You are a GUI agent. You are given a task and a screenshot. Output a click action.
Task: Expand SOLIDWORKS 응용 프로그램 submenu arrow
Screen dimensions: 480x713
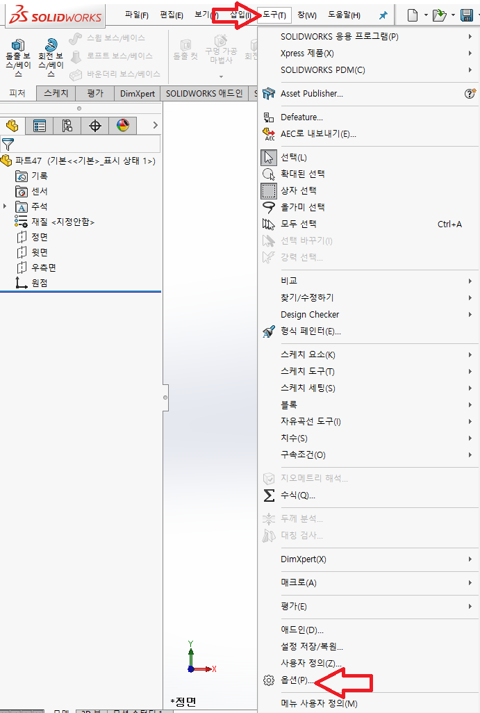tap(470, 36)
